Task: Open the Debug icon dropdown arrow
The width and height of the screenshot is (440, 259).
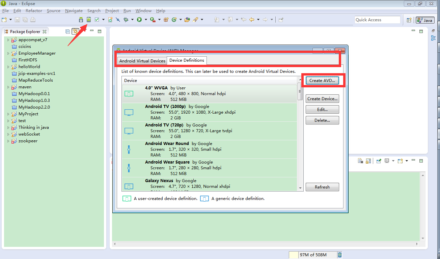Action: [x=132, y=20]
